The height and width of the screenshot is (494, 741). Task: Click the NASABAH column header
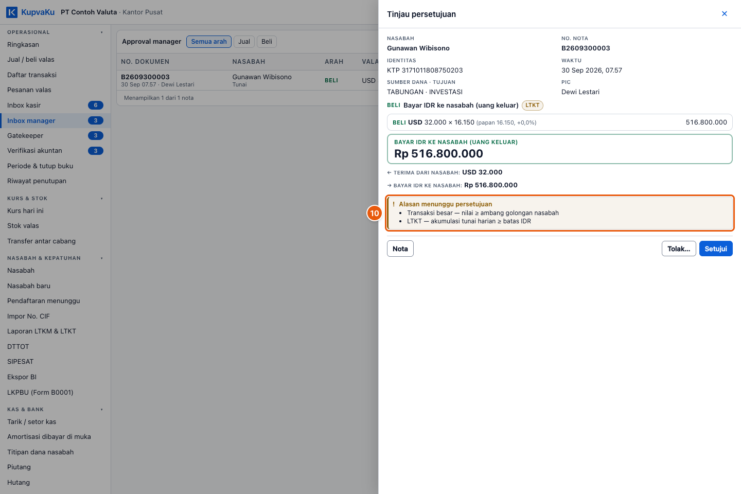click(249, 62)
